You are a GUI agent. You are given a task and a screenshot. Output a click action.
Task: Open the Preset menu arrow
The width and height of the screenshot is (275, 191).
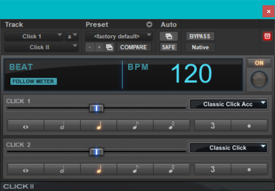pyautogui.click(x=149, y=25)
